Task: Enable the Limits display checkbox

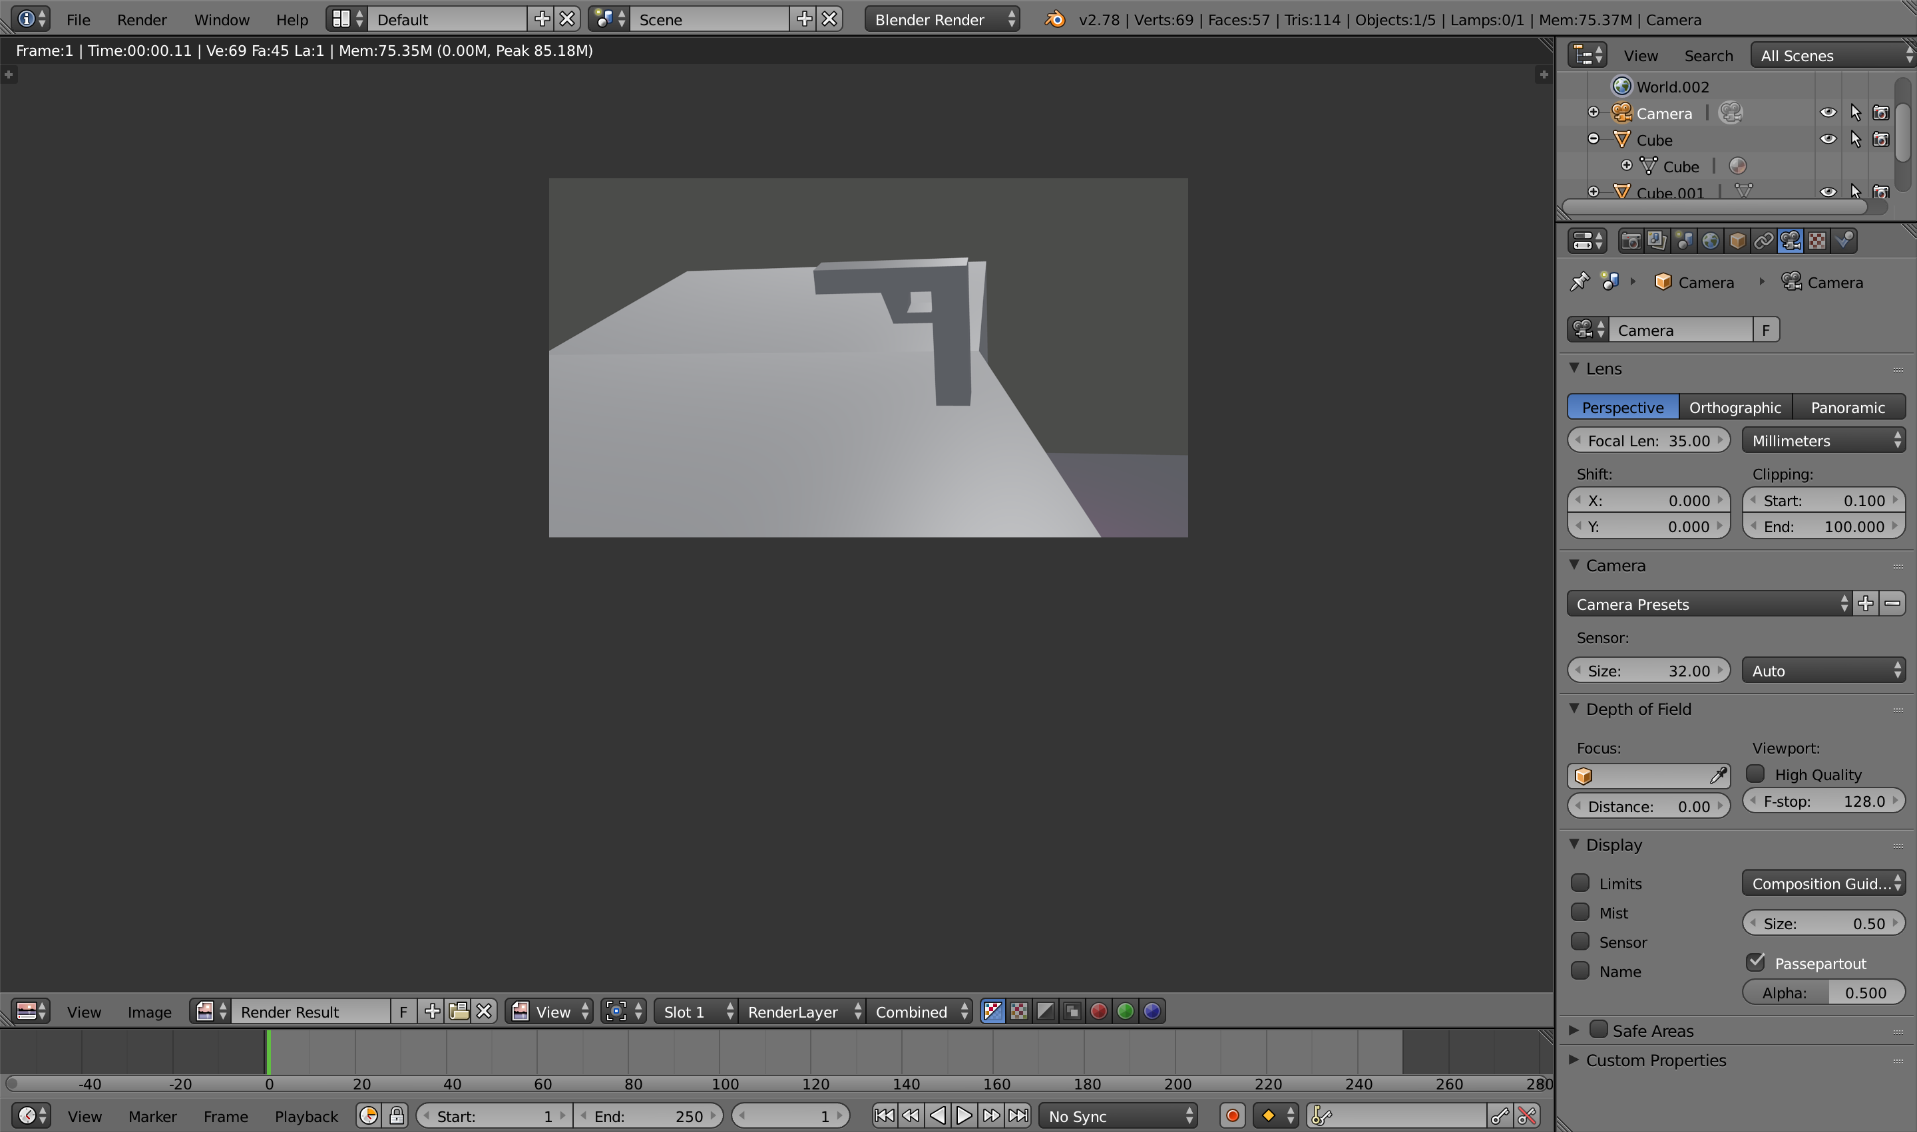Action: click(1580, 883)
